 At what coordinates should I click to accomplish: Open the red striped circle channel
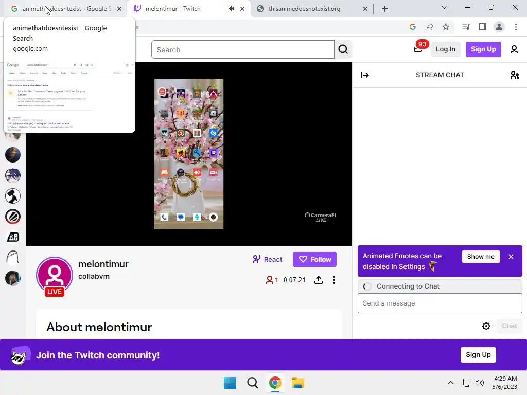13,217
